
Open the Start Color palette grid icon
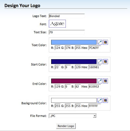pos(106,62)
